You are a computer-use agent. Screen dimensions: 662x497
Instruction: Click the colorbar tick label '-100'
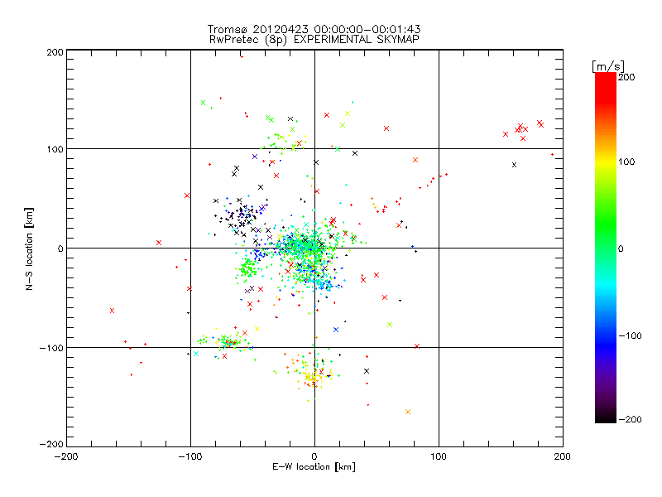tap(630, 335)
